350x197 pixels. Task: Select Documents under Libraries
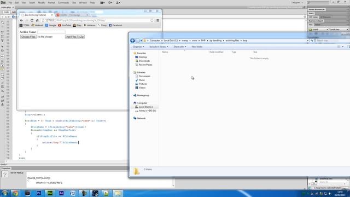pos(143,77)
